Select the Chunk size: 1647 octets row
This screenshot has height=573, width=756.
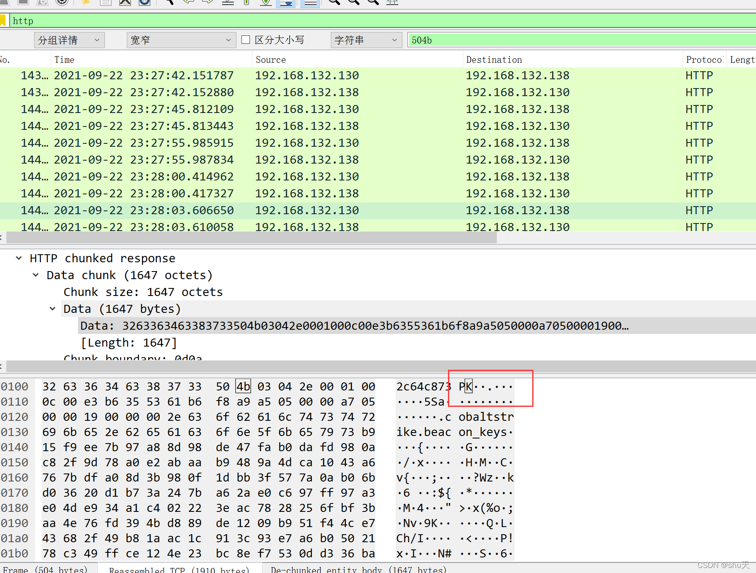pos(143,292)
